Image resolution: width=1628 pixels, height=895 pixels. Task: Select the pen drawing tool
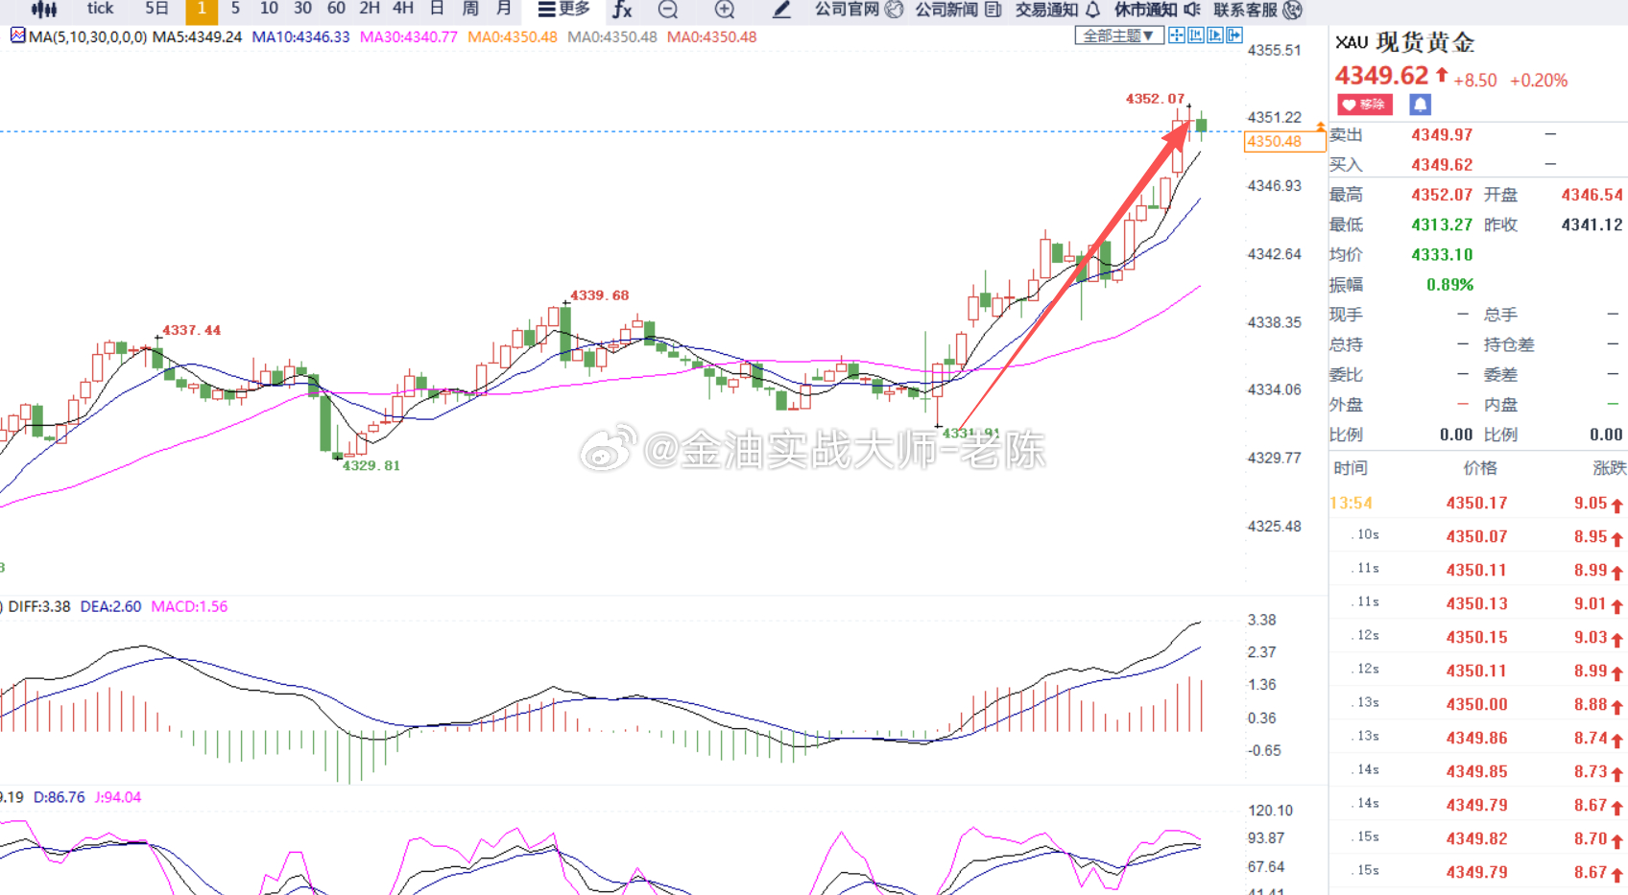(781, 10)
